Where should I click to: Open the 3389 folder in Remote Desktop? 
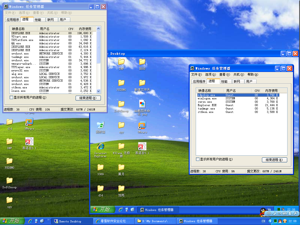(100, 169)
